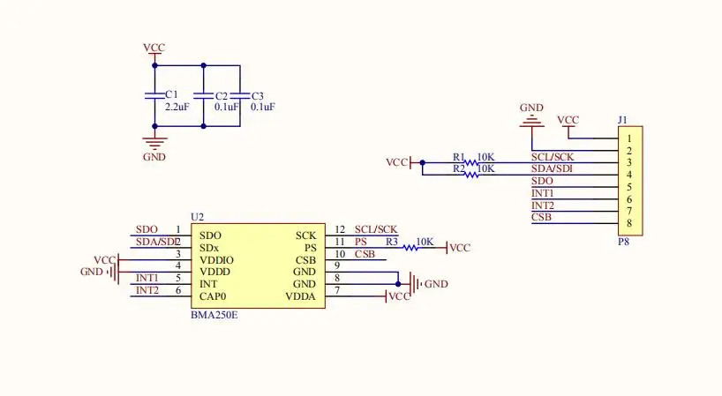Select the 10K value next to R3
This screenshot has width=722, height=396.
point(425,242)
